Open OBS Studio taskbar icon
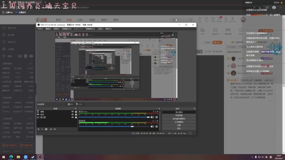The image size is (285, 160). click(x=40, y=157)
